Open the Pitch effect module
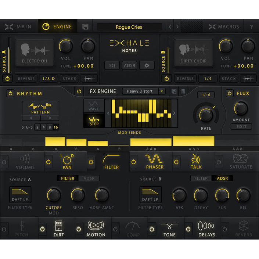 click(x=22, y=229)
